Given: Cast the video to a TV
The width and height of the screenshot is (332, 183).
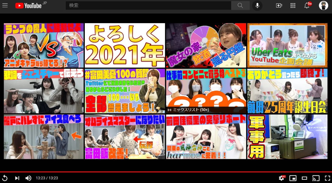Looking at the screenshot, I should coord(316,178).
